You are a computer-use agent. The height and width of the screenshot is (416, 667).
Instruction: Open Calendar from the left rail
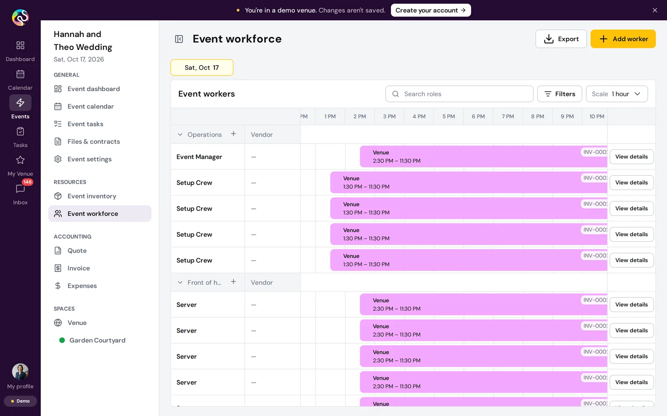click(20, 79)
